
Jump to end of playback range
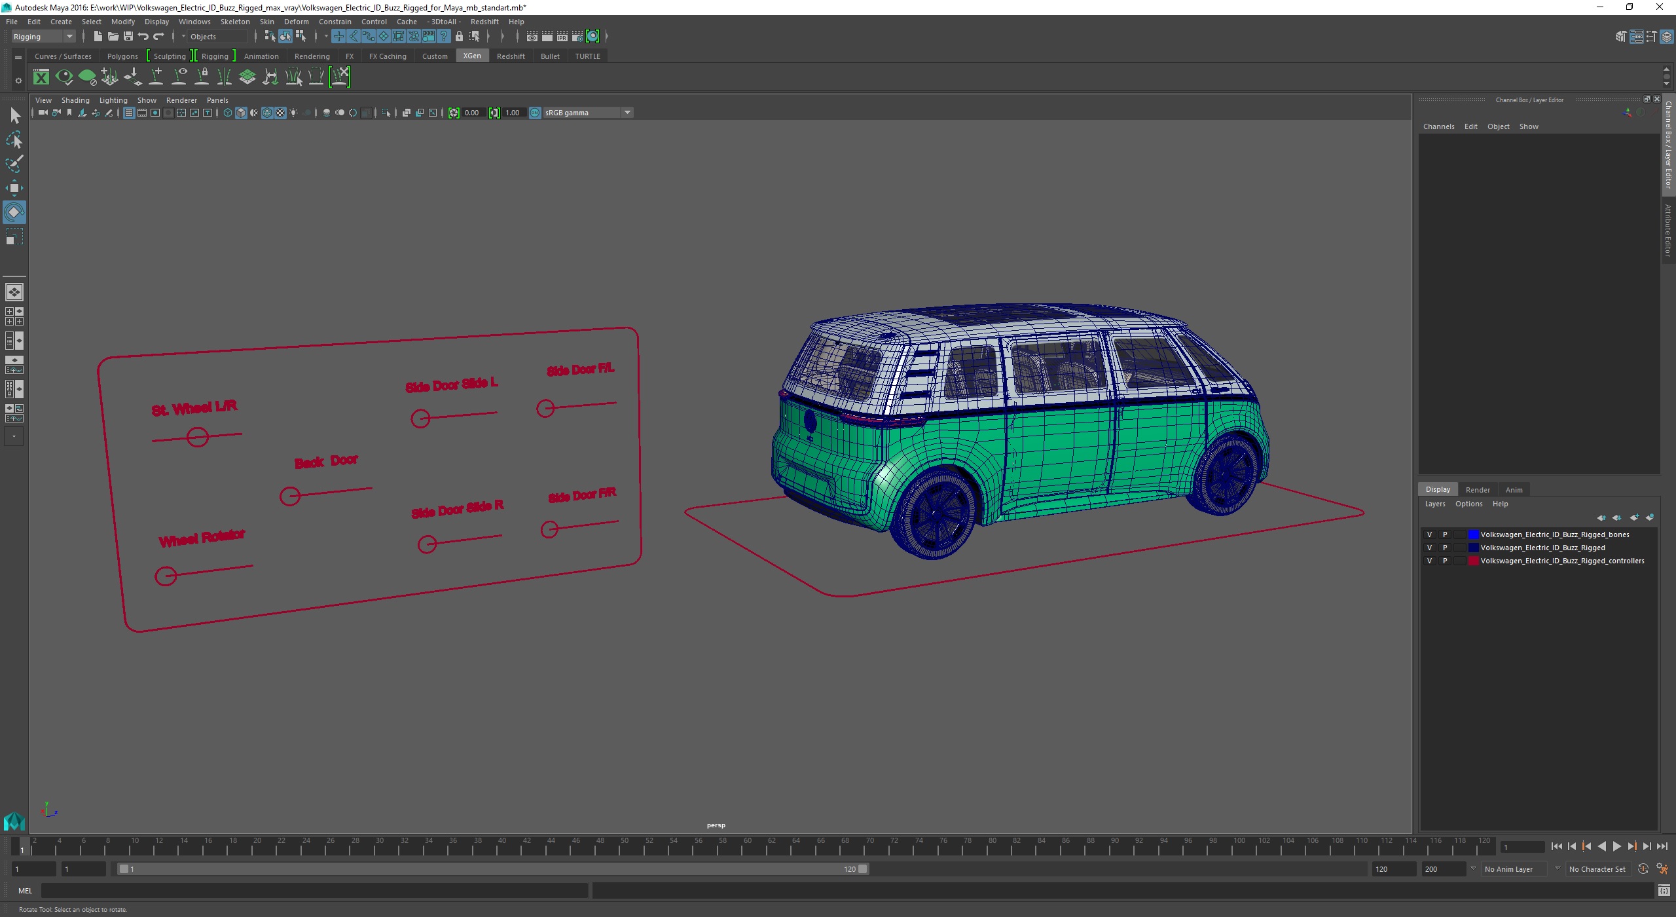[x=1662, y=847]
